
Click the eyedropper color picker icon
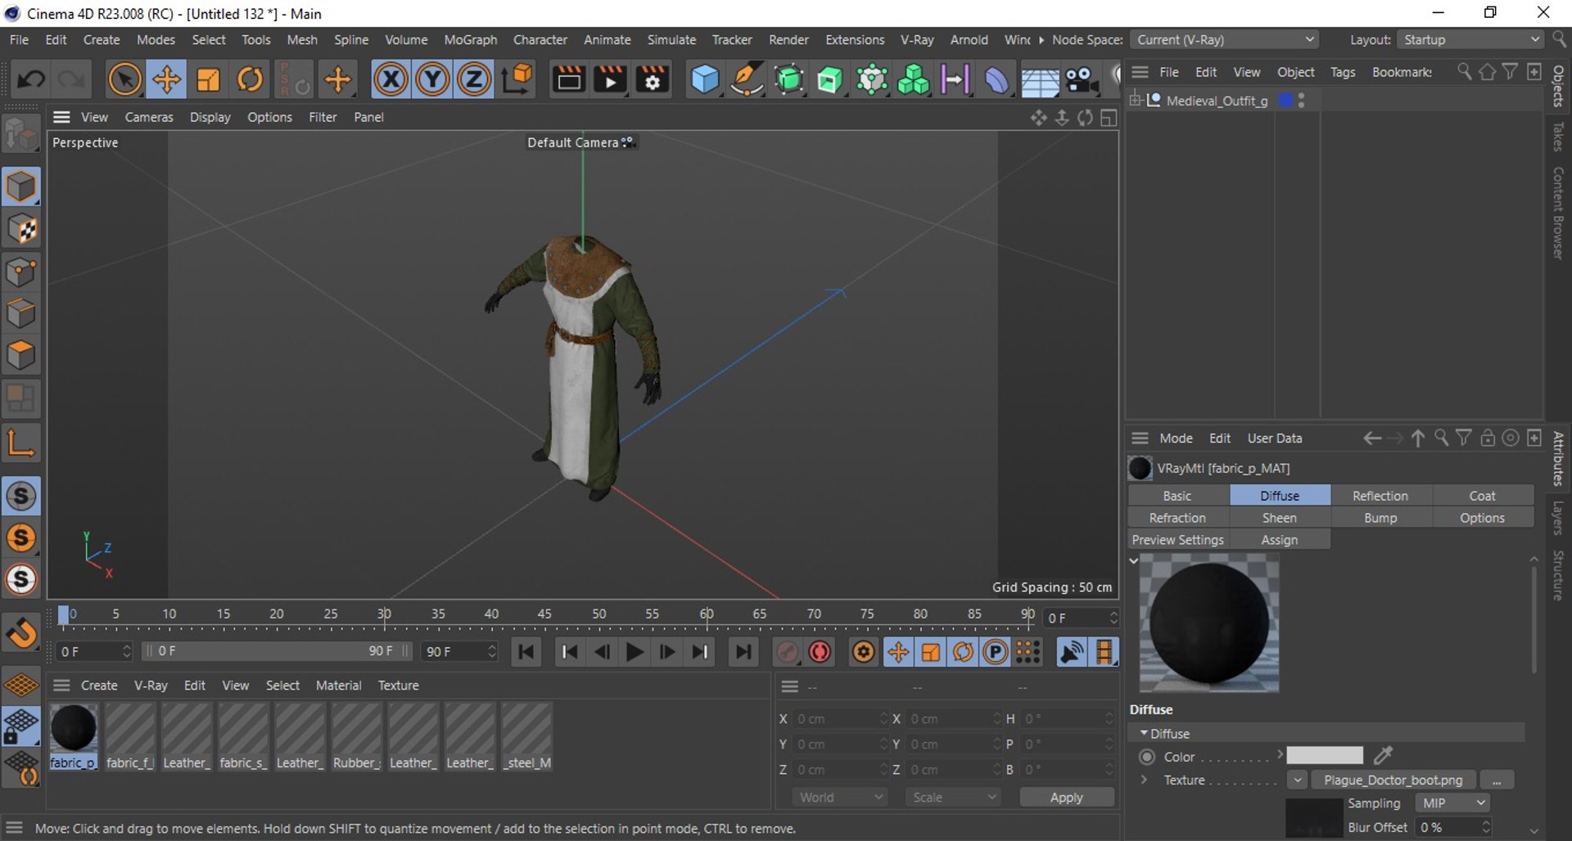[1383, 755]
